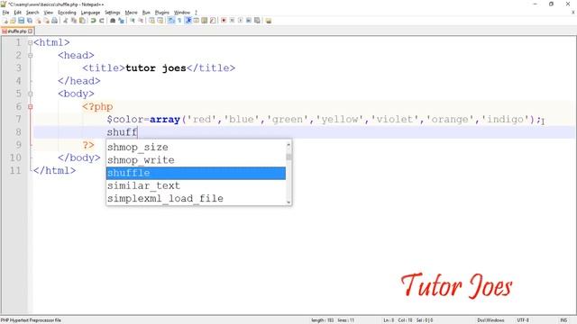The image size is (577, 324).
Task: Click the autocomplete scrollbar thumb
Action: click(288, 157)
